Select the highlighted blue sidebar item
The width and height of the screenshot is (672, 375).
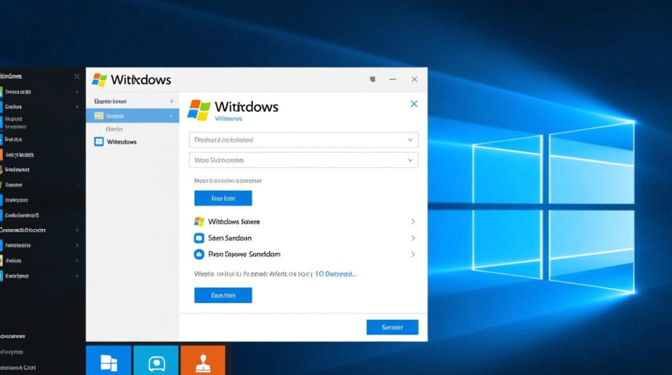coord(132,116)
